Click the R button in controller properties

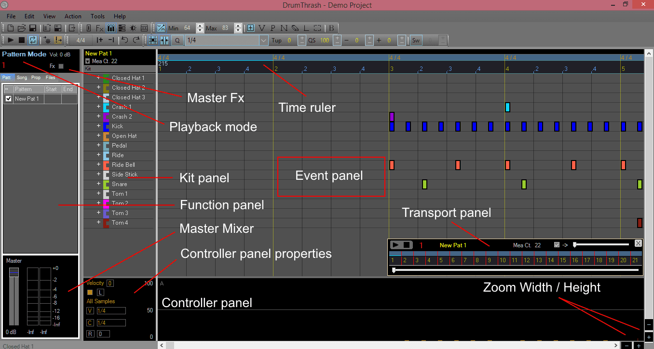pyautogui.click(x=90, y=334)
